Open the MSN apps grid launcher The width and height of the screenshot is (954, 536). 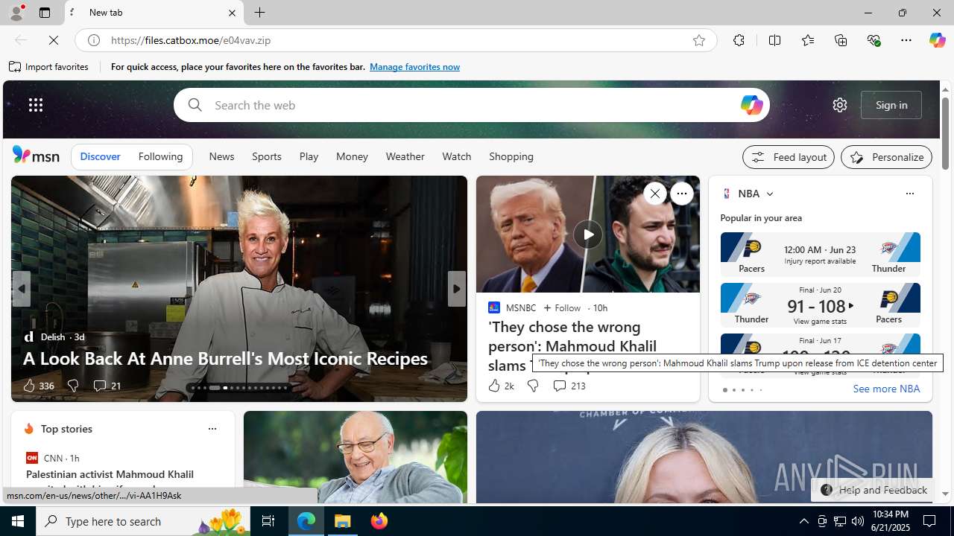[x=36, y=105]
